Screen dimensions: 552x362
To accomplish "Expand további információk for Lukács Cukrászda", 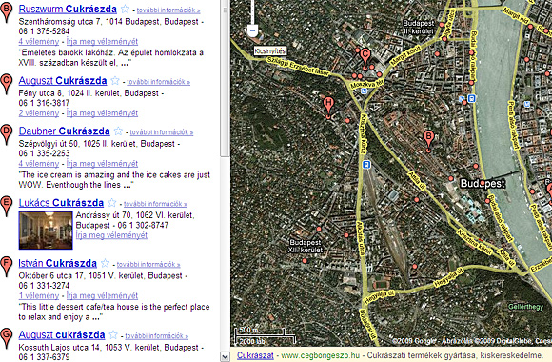I will [x=155, y=204].
